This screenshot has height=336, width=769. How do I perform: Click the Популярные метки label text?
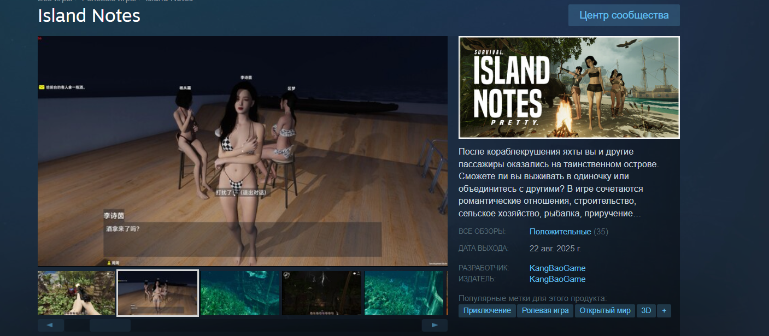533,298
